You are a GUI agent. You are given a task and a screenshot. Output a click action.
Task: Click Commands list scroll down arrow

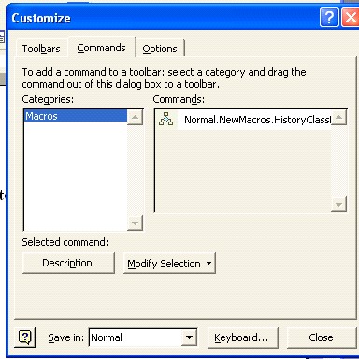[338, 204]
